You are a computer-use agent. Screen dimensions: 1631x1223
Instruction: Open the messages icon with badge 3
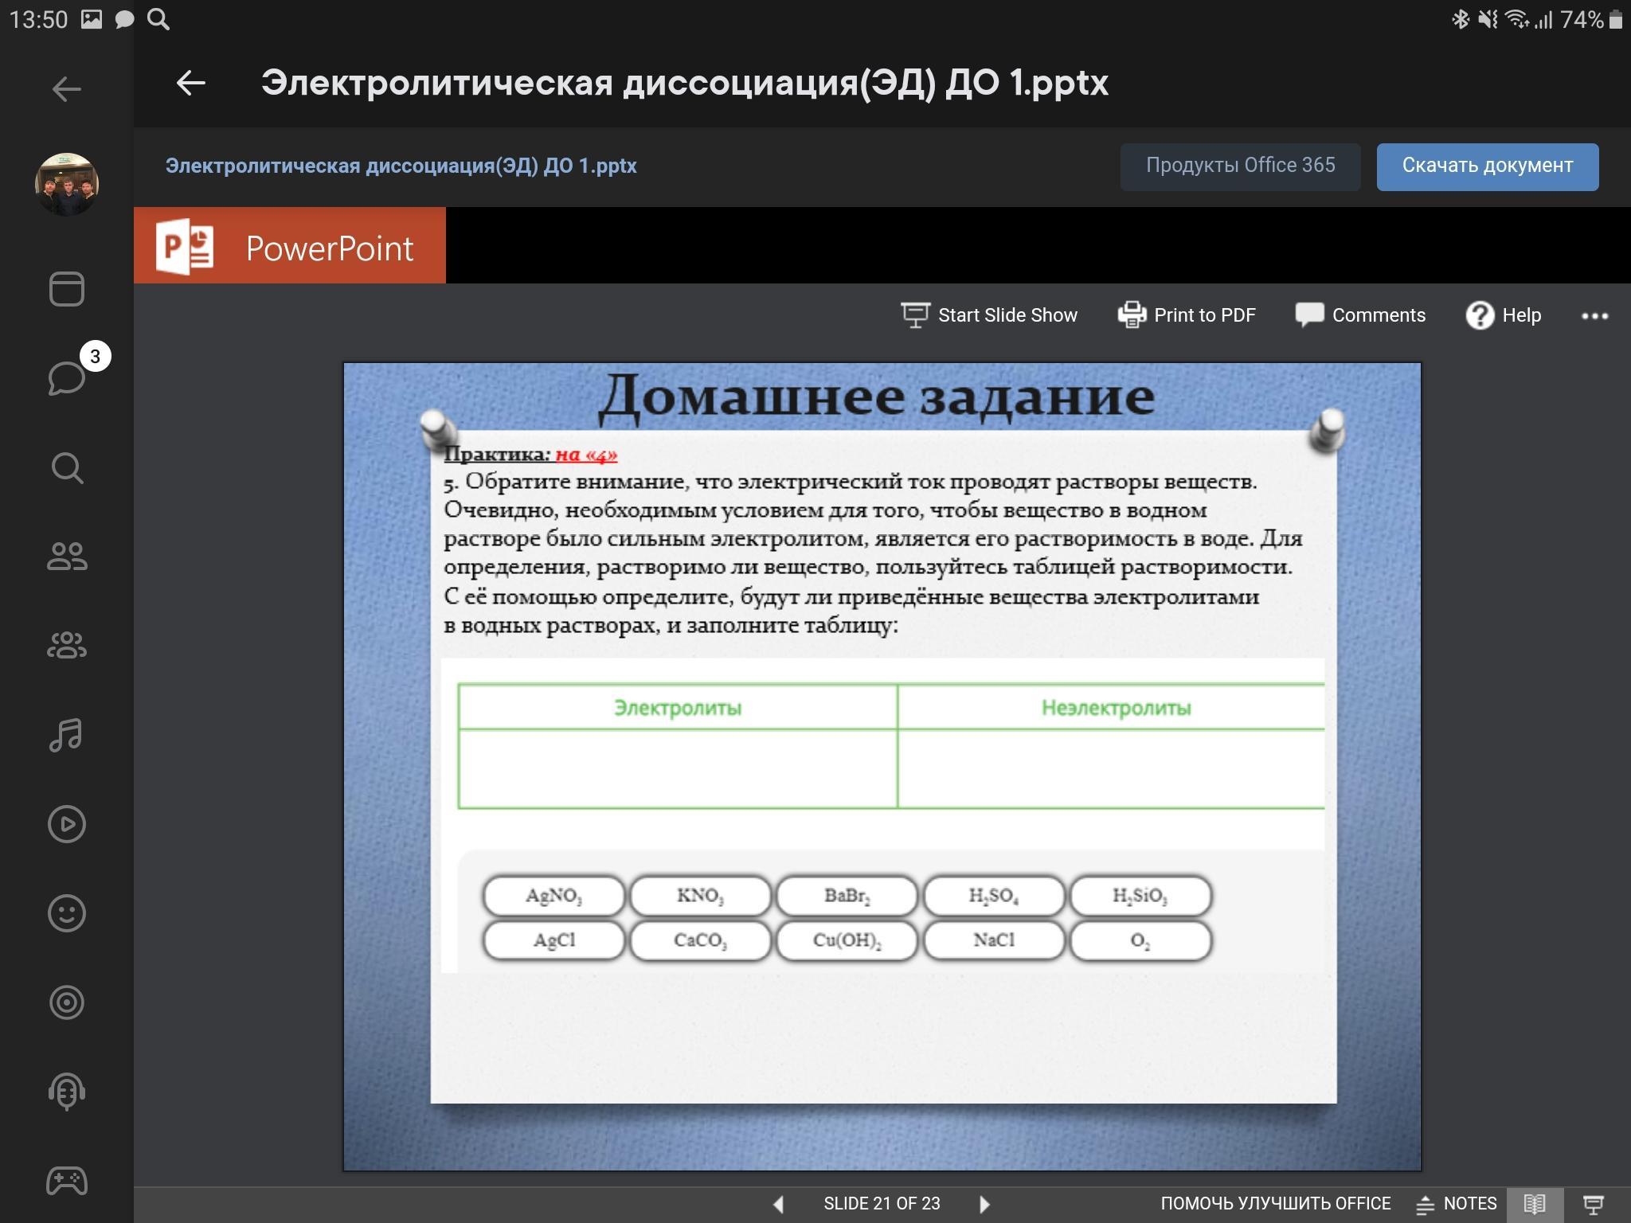pos(67,377)
